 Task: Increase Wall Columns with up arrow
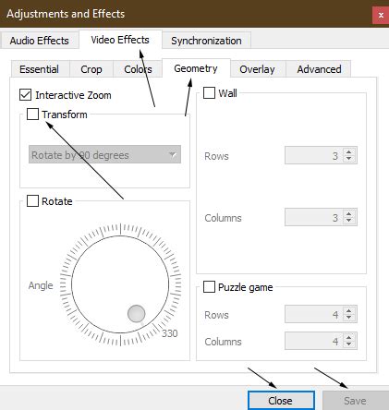pyautogui.click(x=348, y=214)
